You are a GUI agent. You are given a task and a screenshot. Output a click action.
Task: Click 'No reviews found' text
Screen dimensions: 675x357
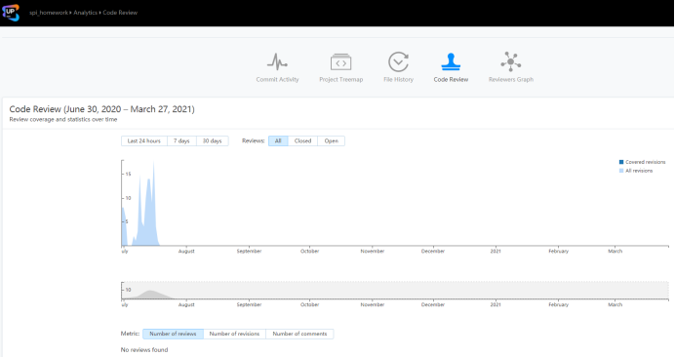[144, 349]
